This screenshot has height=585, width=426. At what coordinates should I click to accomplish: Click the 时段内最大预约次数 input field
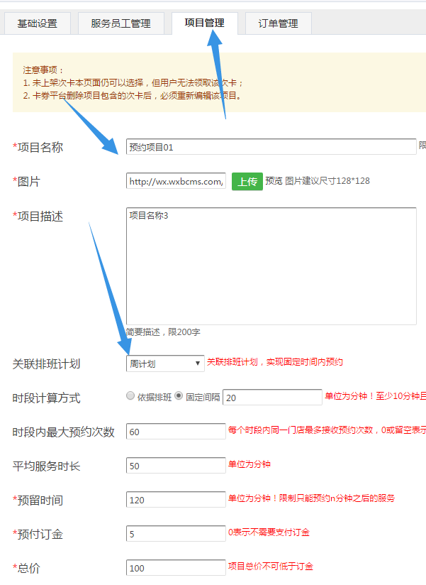(176, 432)
